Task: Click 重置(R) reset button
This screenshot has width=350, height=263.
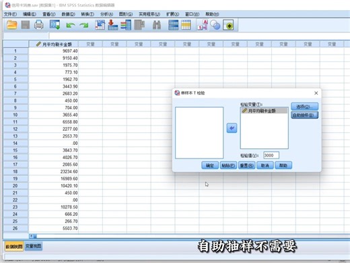Action: (246, 165)
